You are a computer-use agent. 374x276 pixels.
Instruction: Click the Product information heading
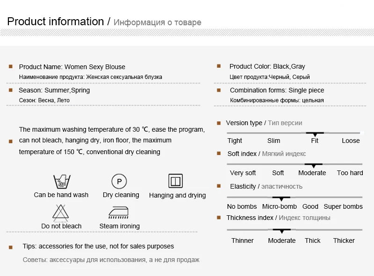(56, 21)
